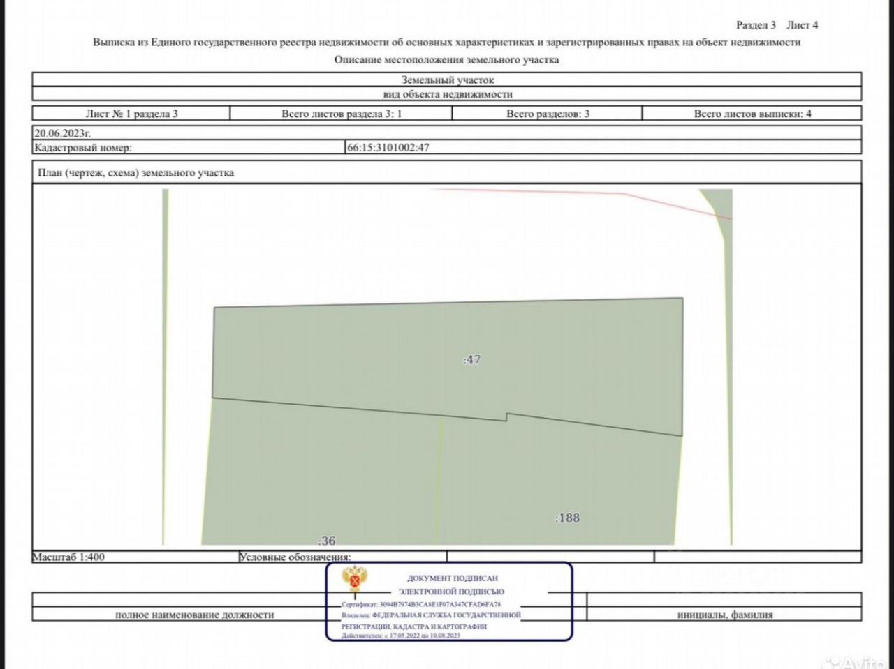Select the cell 'Всего листов выписки: 4'
This screenshot has width=894, height=669.
752,114
